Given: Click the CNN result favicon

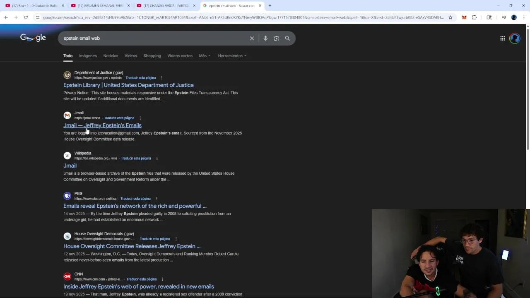Looking at the screenshot, I should [x=67, y=276].
